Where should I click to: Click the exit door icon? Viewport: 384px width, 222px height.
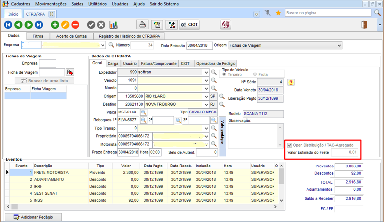364,25
